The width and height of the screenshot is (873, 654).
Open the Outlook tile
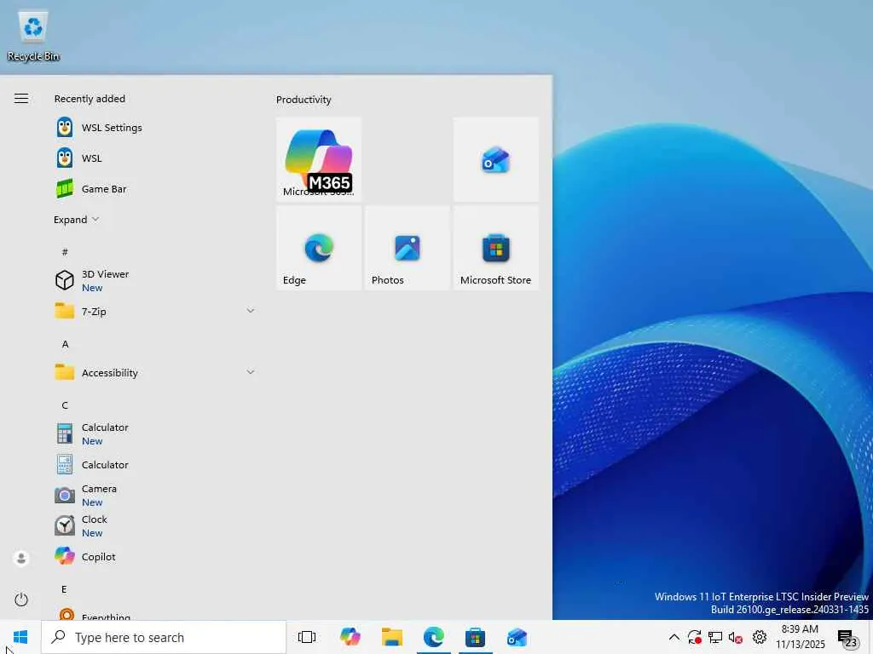pyautogui.click(x=495, y=159)
